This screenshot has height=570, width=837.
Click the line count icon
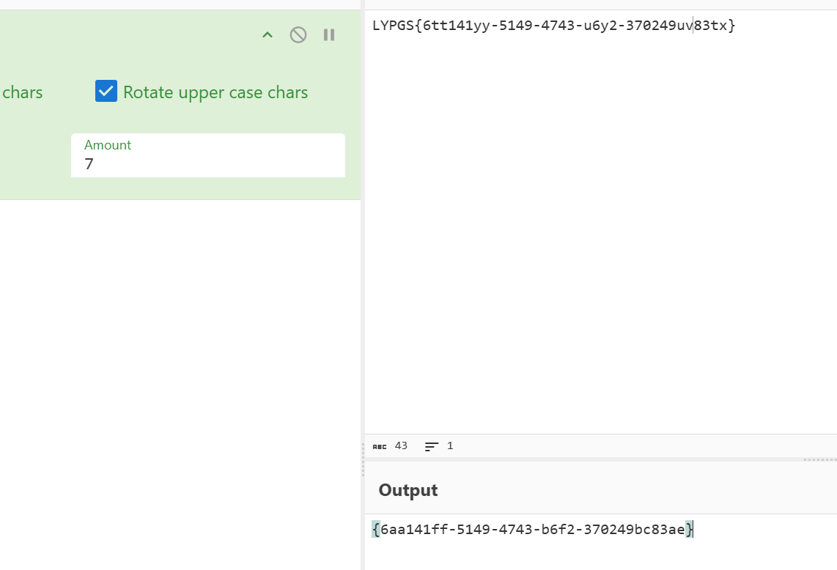432,446
